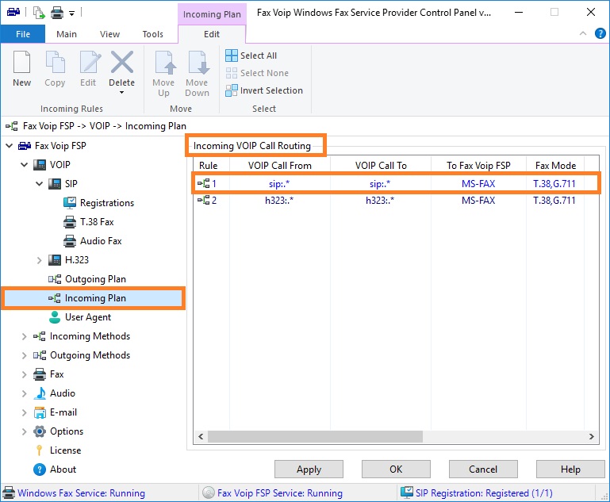The image size is (610, 502).
Task: Click the quick access page-with-arrow icon
Action: pyautogui.click(x=39, y=13)
